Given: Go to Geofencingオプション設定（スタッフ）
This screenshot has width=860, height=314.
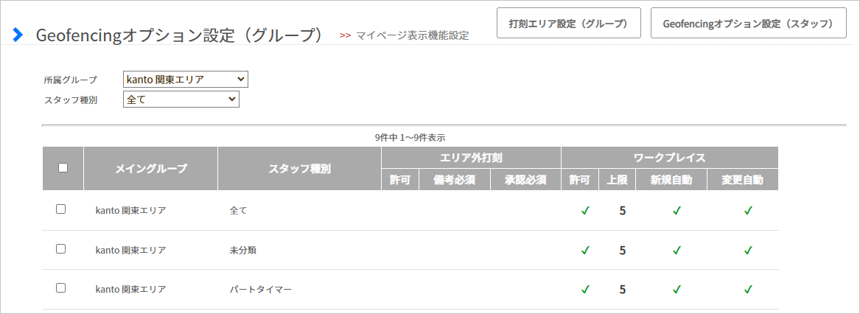Looking at the screenshot, I should coord(749,23).
